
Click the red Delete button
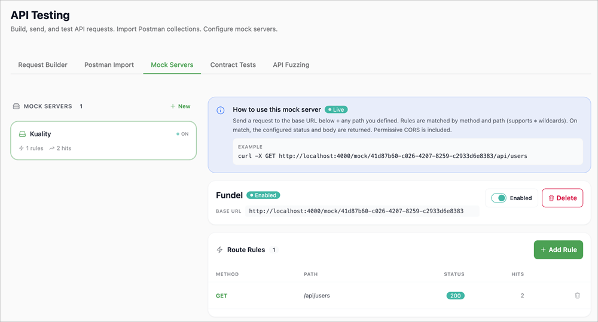pos(563,198)
